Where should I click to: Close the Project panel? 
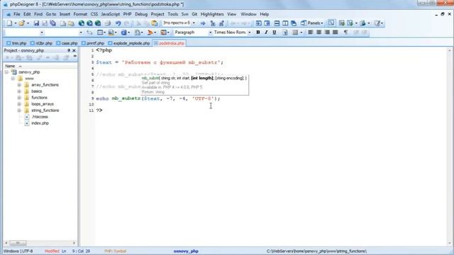(x=74, y=50)
